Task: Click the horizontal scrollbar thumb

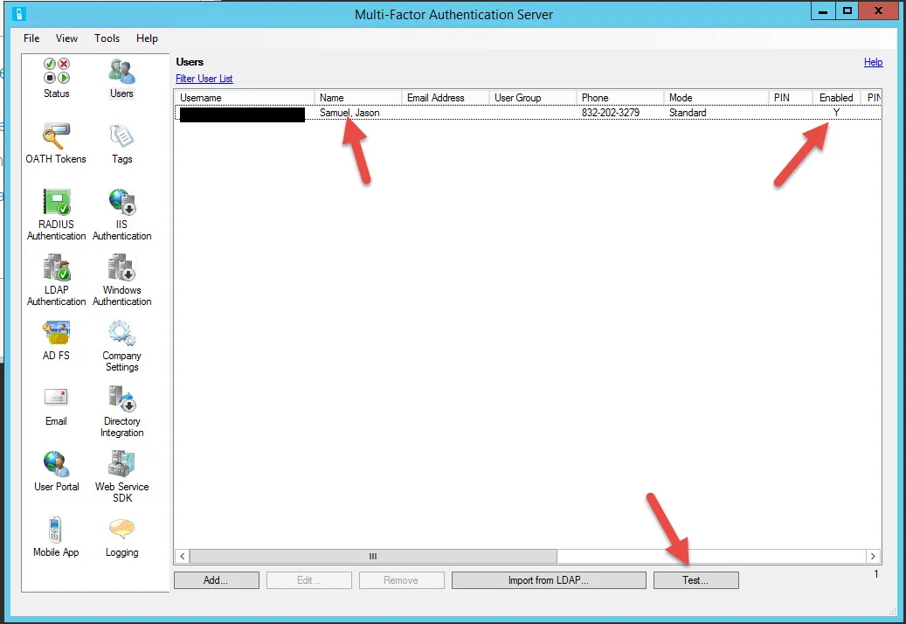Action: (x=373, y=557)
